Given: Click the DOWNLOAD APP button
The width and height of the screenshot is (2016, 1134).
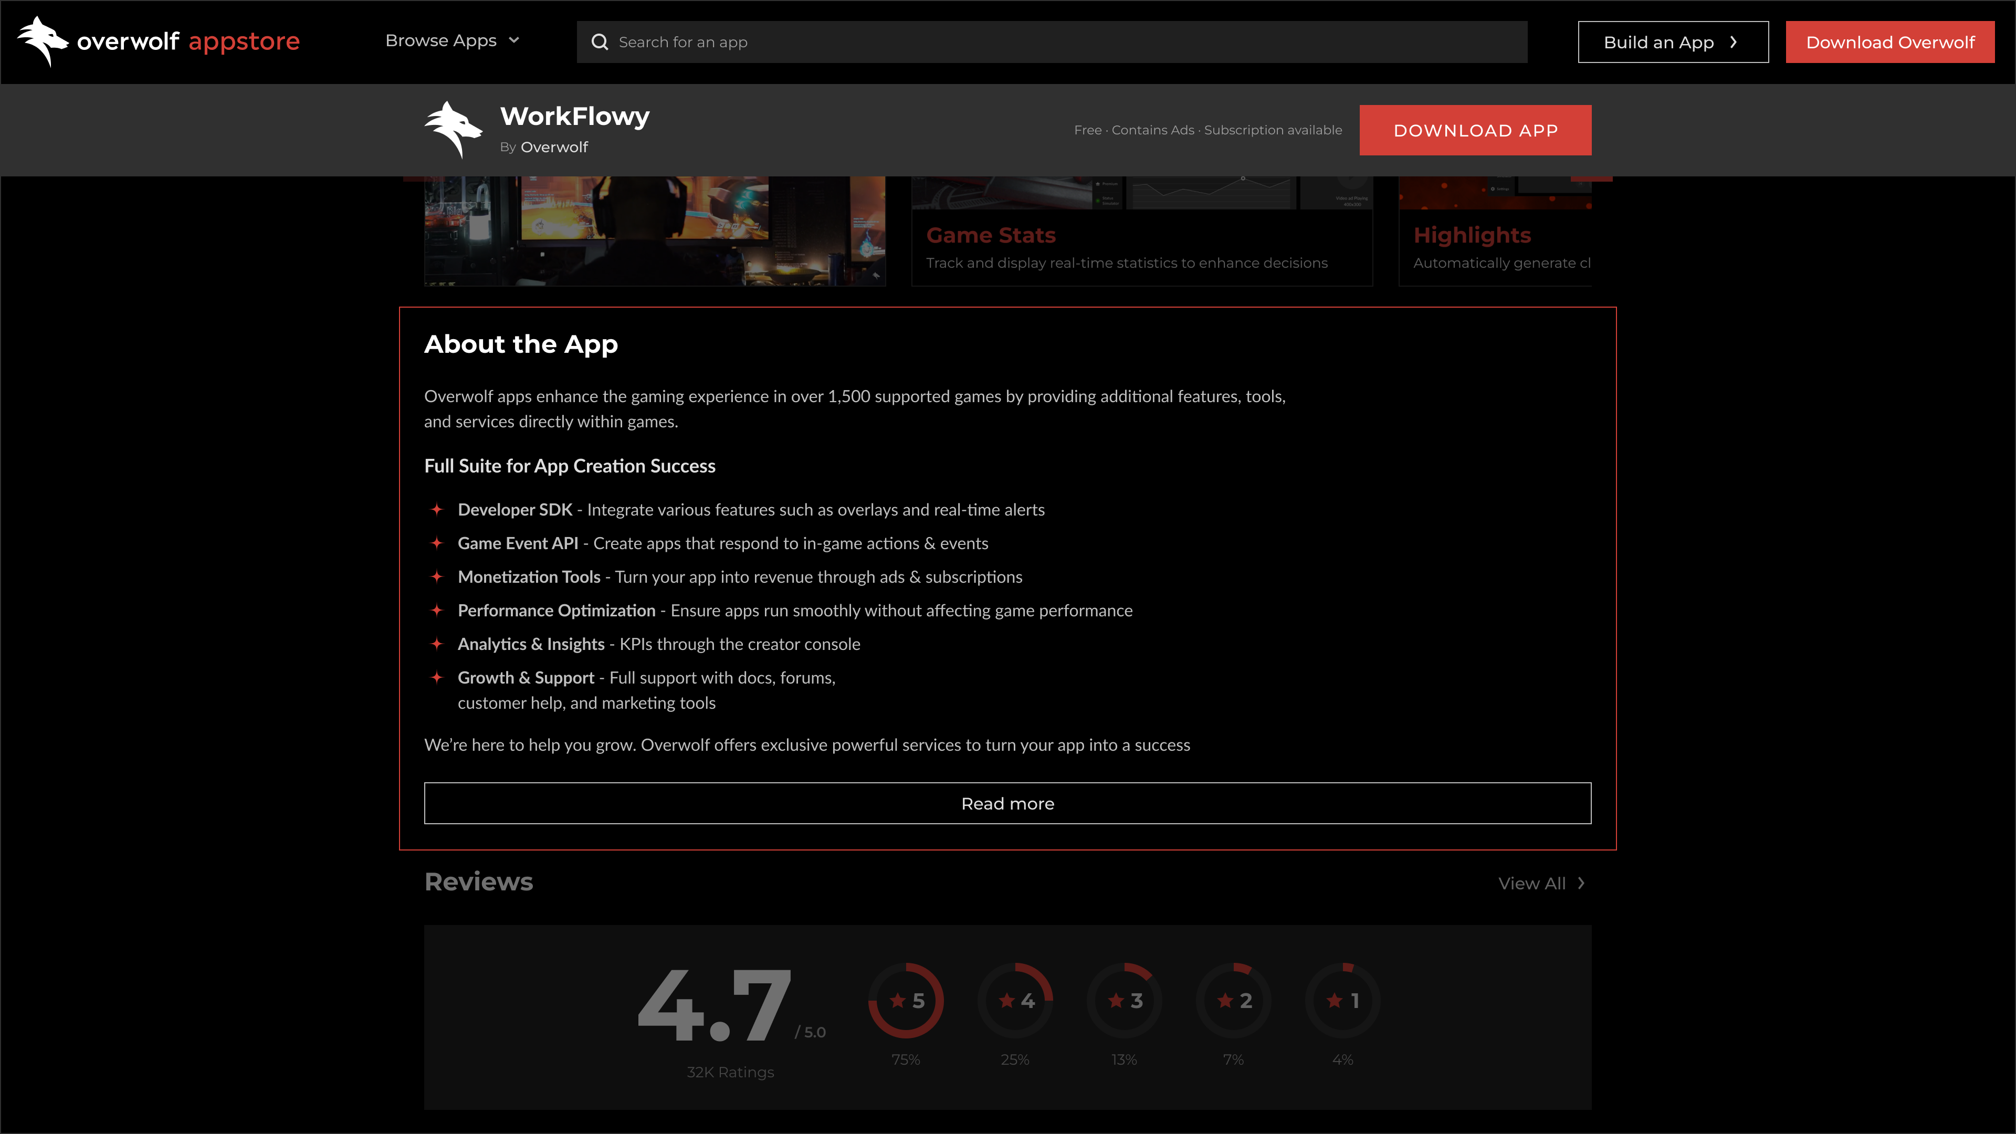Looking at the screenshot, I should [x=1475, y=130].
